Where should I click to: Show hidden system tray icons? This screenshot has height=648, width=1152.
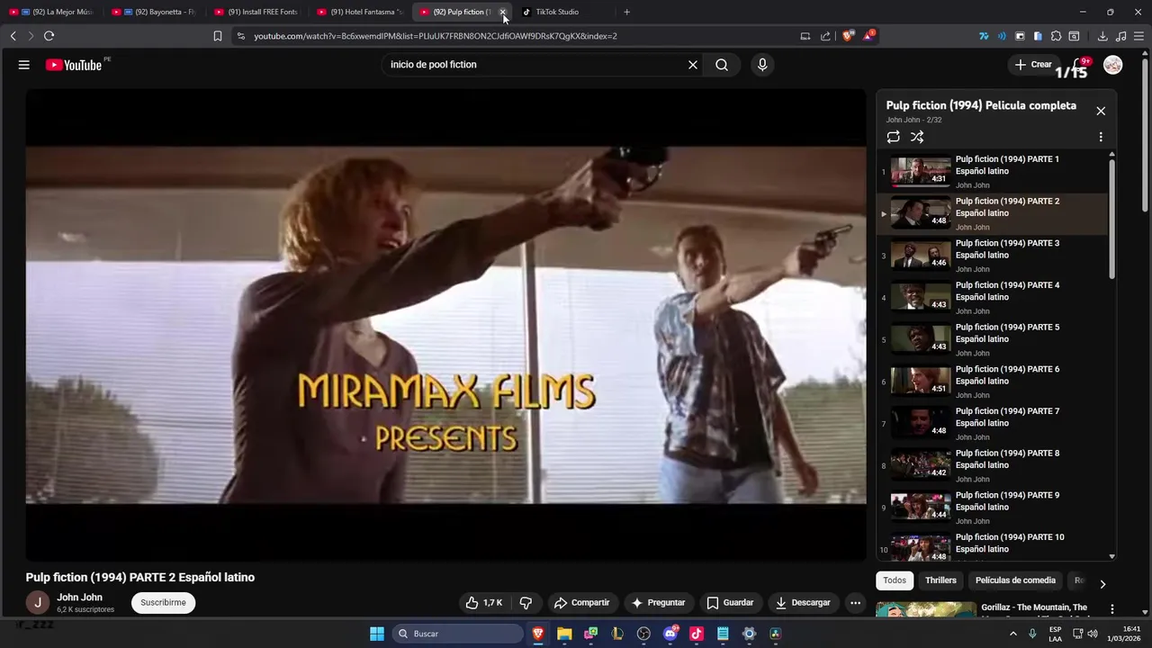coord(1013,634)
